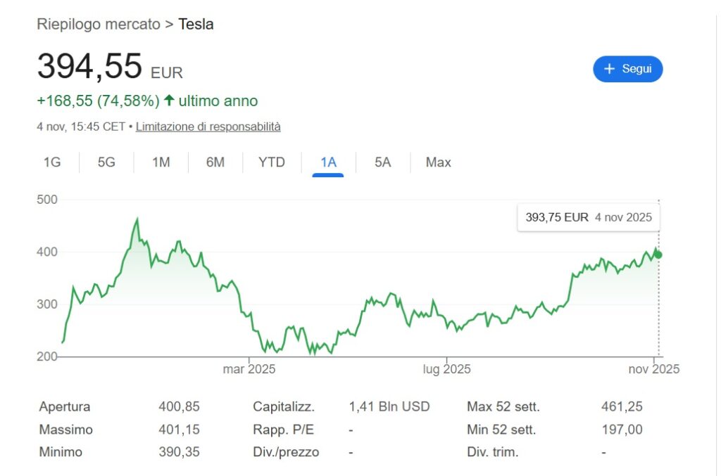Switch chart to 1G range
Image resolution: width=721 pixels, height=476 pixels.
click(52, 162)
